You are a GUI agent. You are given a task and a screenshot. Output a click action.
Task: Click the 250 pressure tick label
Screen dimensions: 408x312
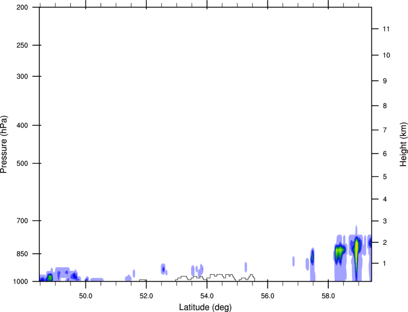(x=22, y=45)
